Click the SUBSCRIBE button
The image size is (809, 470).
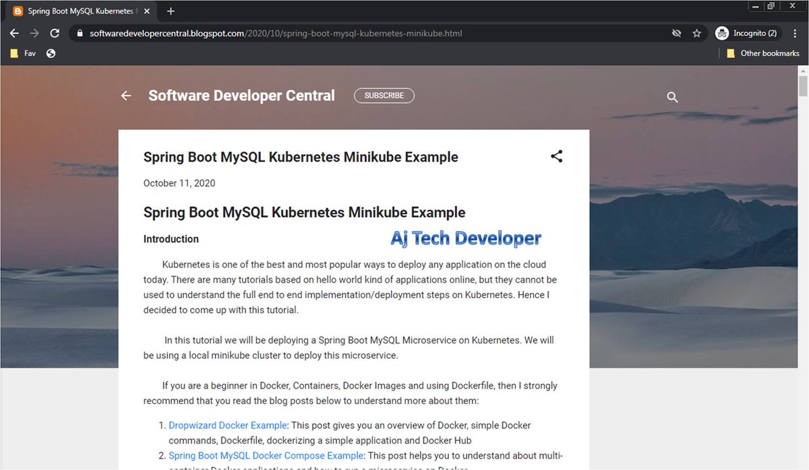[x=384, y=95]
